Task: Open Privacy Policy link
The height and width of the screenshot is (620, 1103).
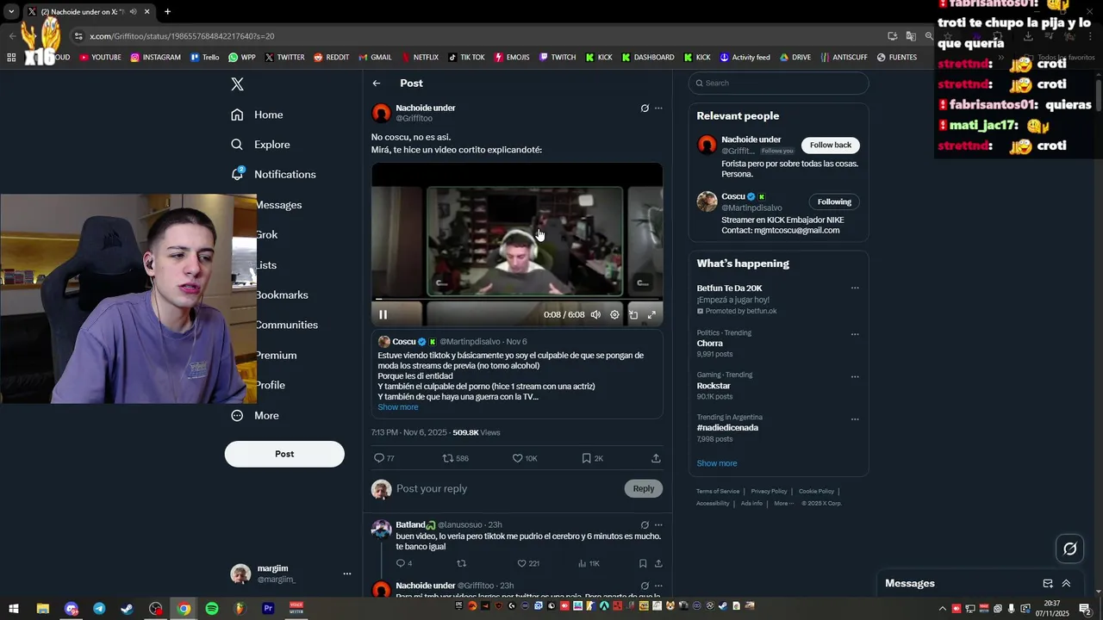Action: click(x=769, y=491)
